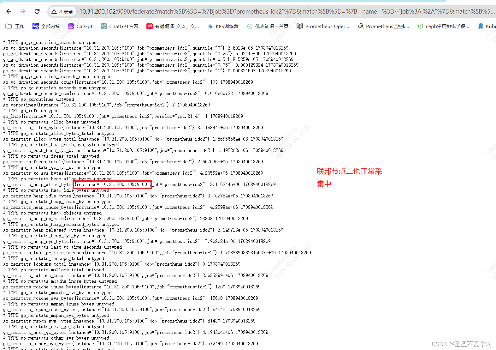Click the go_memstats_heap_objects 28803 line
Screen dimensions: 496x350
pyautogui.click(x=126, y=219)
